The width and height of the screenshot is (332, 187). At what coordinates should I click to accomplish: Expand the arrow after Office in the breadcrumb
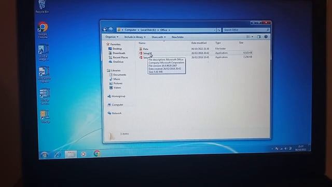[169, 30]
